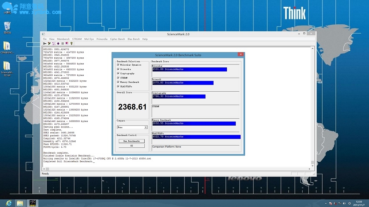Click OK in Benchmark Suite dialog
This screenshot has height=207, width=369.
pyautogui.click(x=132, y=146)
